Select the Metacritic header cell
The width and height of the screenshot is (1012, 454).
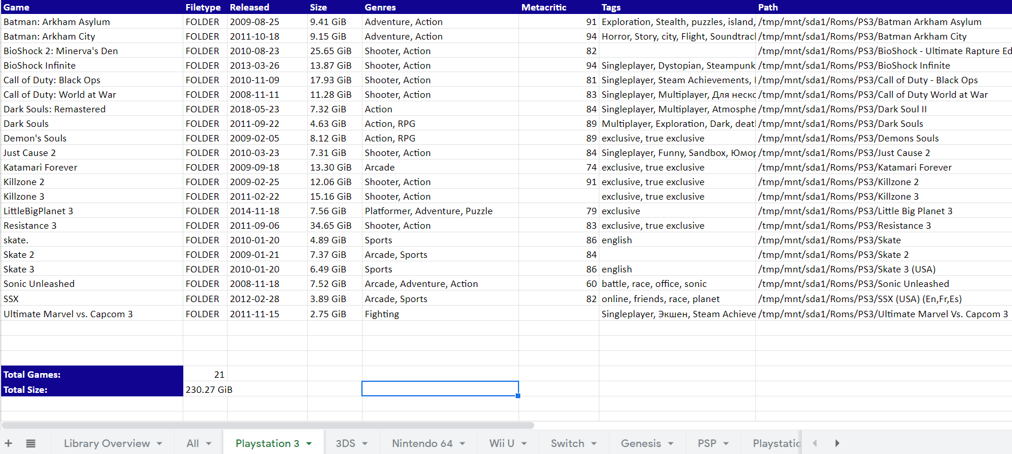559,7
